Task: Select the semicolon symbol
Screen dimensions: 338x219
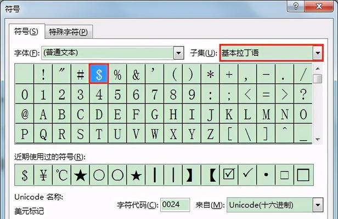Action: [x=229, y=94]
